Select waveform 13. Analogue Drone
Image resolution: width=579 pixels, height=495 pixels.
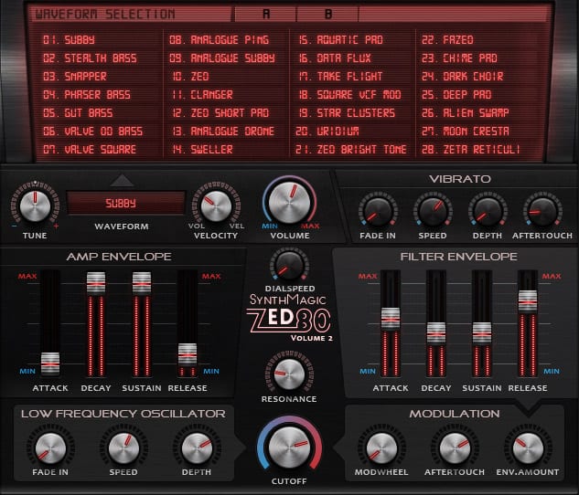tap(223, 132)
